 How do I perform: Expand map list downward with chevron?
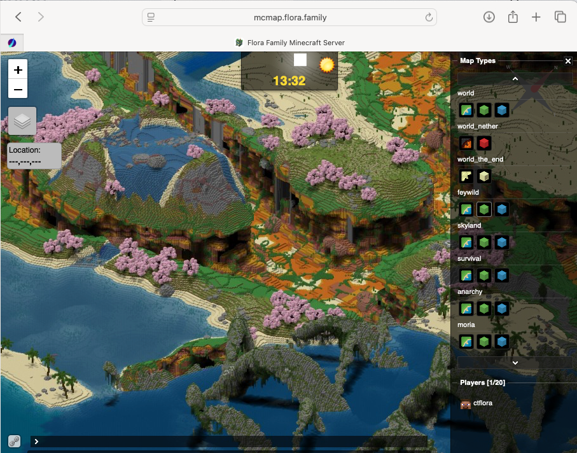coord(515,363)
